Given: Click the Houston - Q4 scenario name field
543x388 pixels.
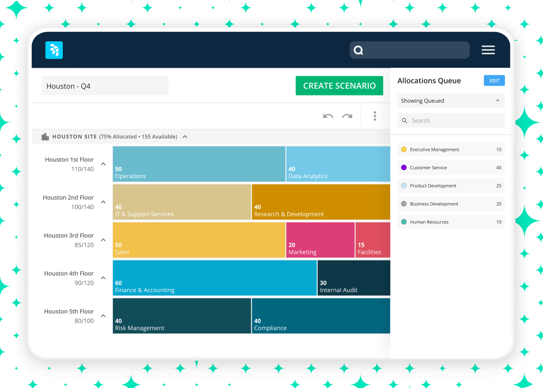Looking at the screenshot, I should (x=105, y=86).
